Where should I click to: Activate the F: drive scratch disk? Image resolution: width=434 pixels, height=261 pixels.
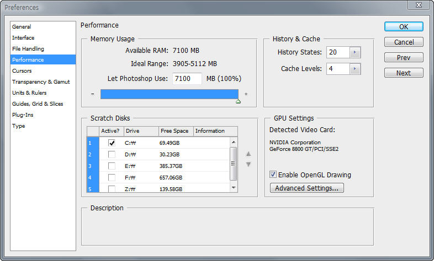[112, 177]
